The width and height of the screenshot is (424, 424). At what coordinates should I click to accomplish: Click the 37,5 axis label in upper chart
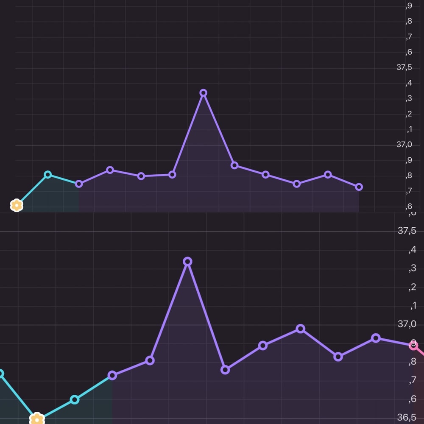[404, 67]
